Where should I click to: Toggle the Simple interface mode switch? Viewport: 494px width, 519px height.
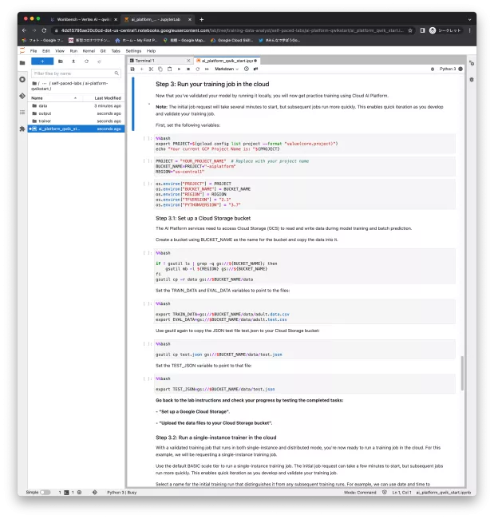click(45, 493)
